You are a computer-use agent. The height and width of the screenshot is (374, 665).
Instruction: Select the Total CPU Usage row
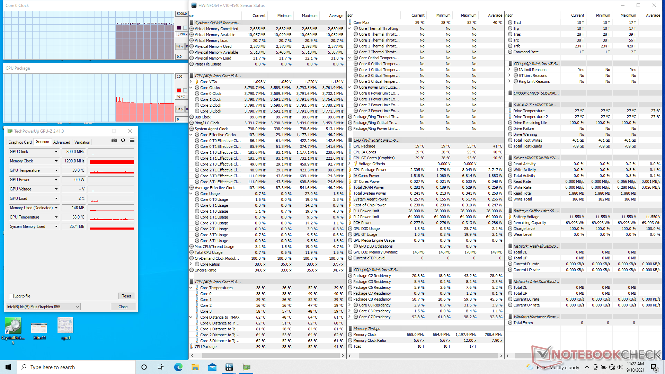267,252
